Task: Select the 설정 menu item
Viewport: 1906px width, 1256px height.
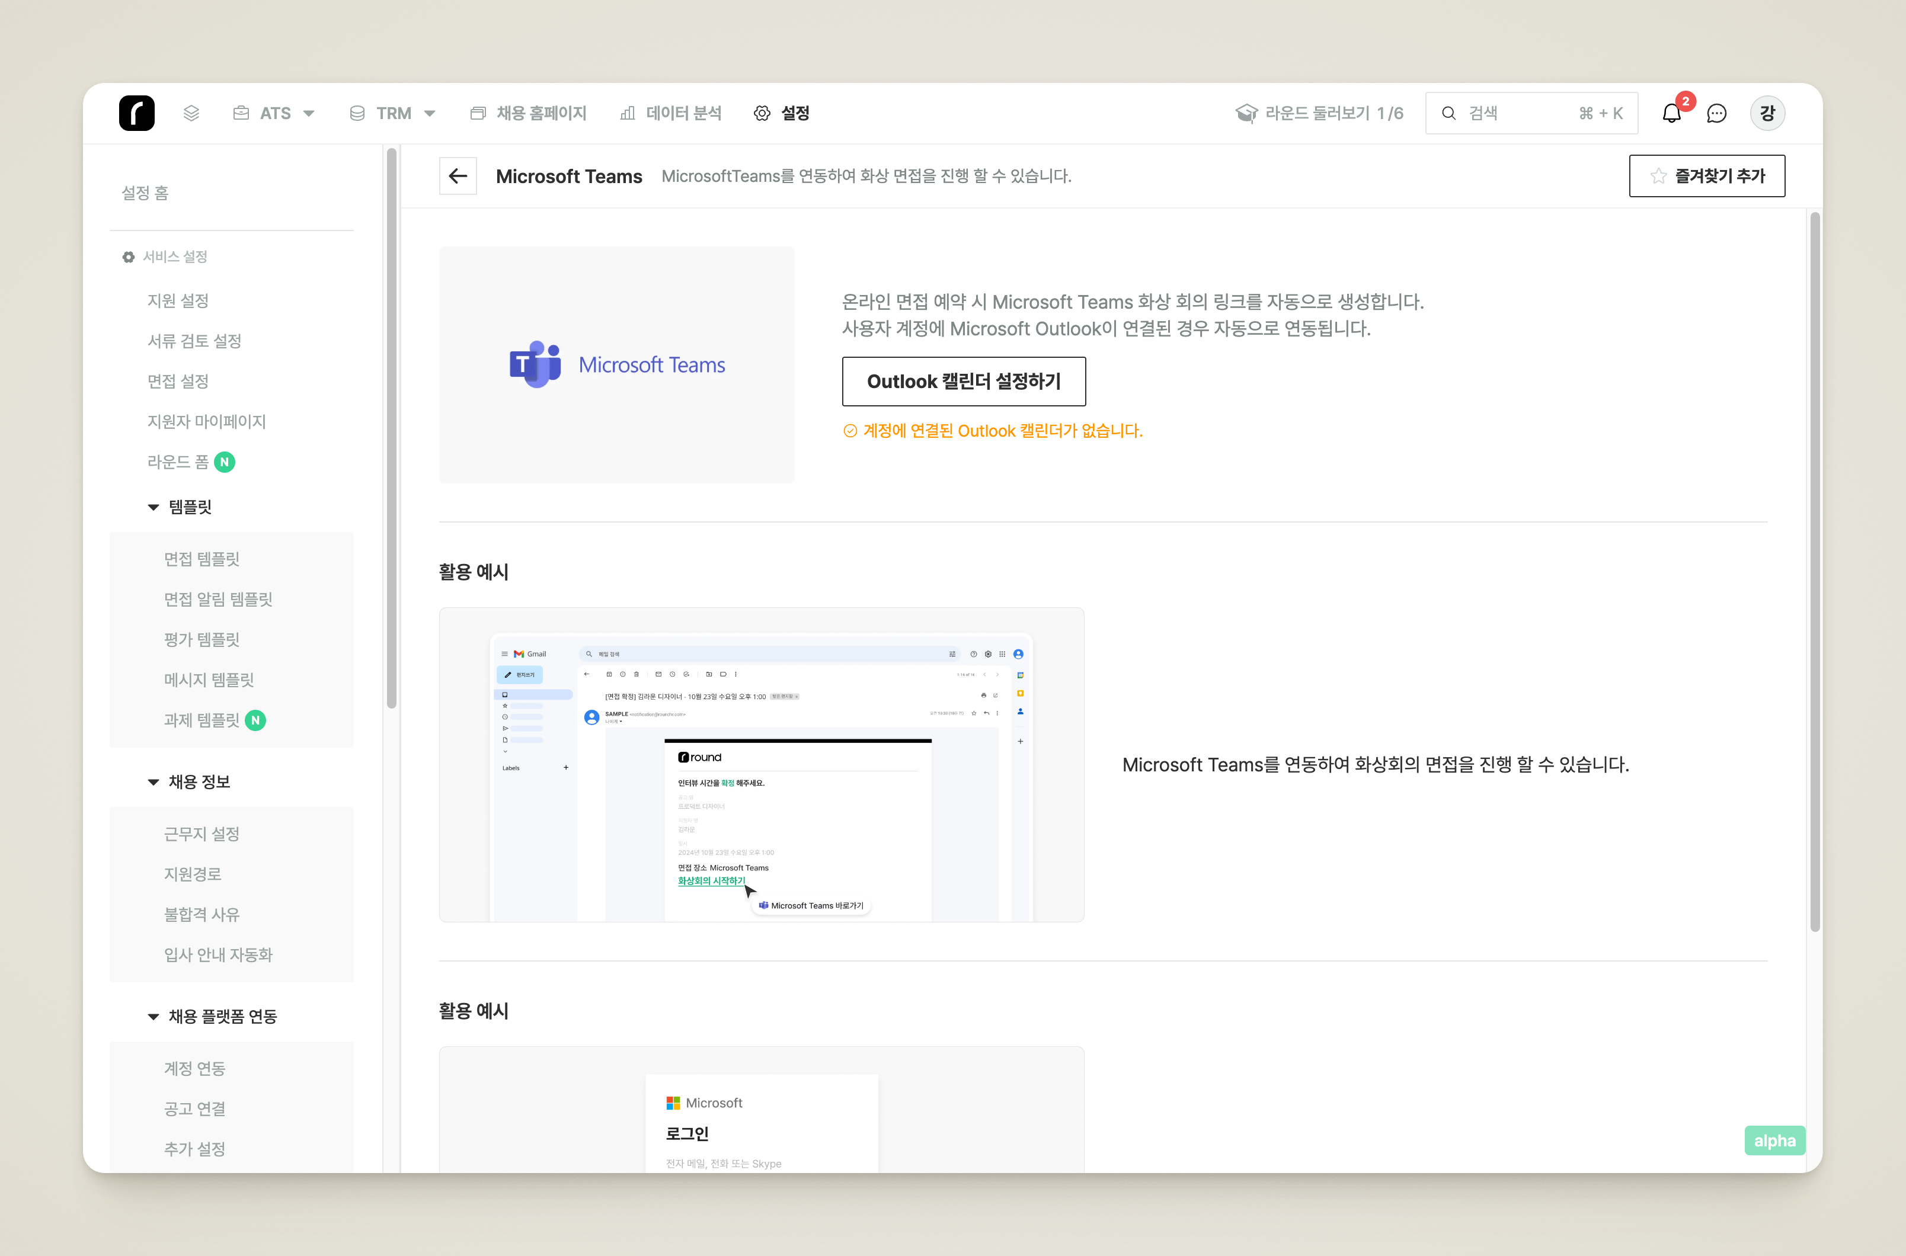Action: coord(782,113)
